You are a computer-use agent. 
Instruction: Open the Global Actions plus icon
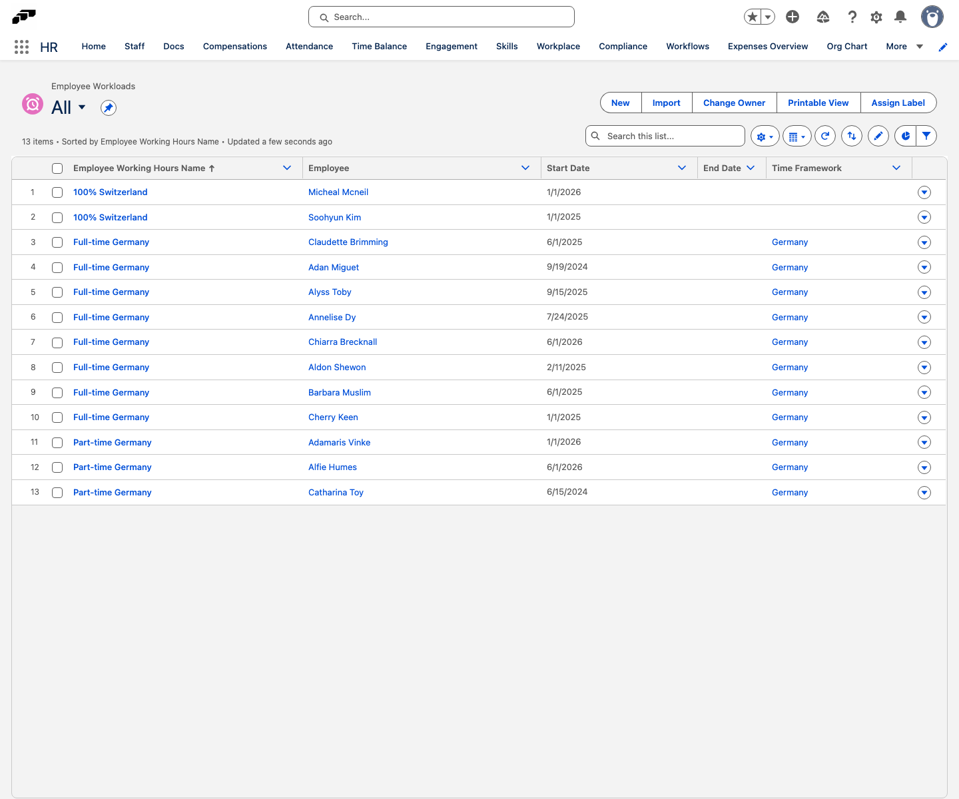click(793, 17)
